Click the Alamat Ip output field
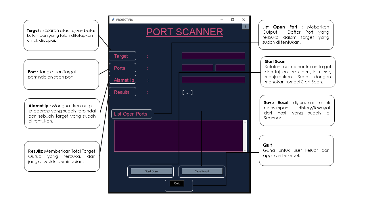This screenshot has height=207, width=368. coord(213,80)
